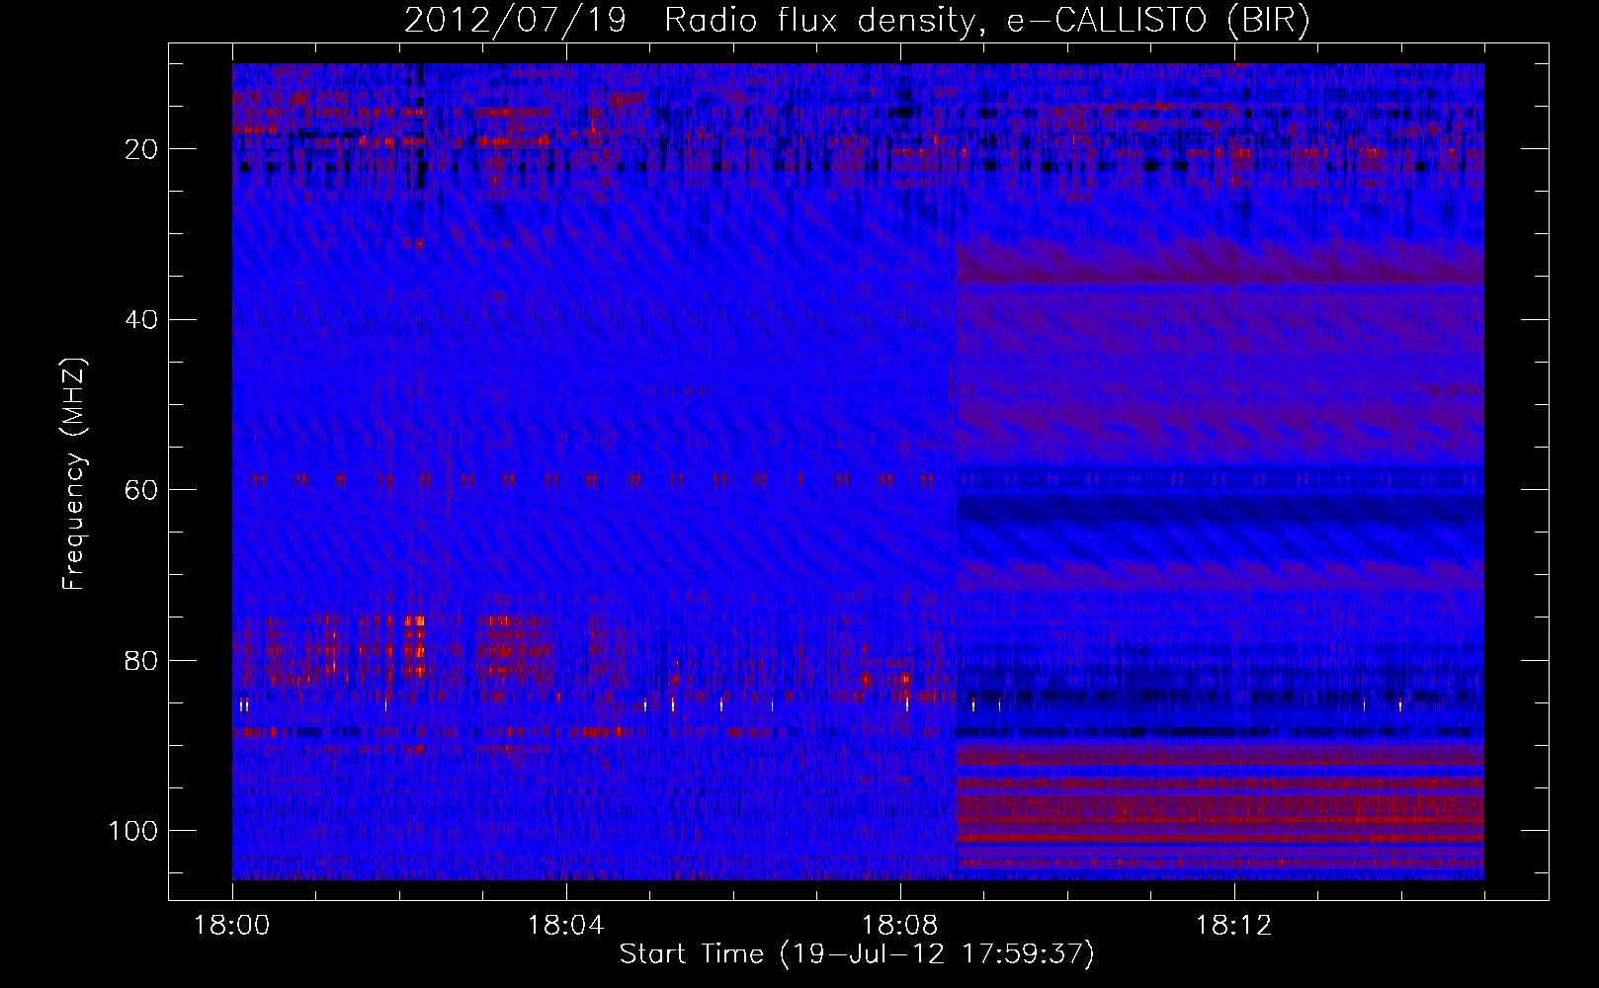Click the plot title 'Radio flux density, e-CALLISTO (BIR)'
Screen dimensions: 1599x988
[x=987, y=21]
